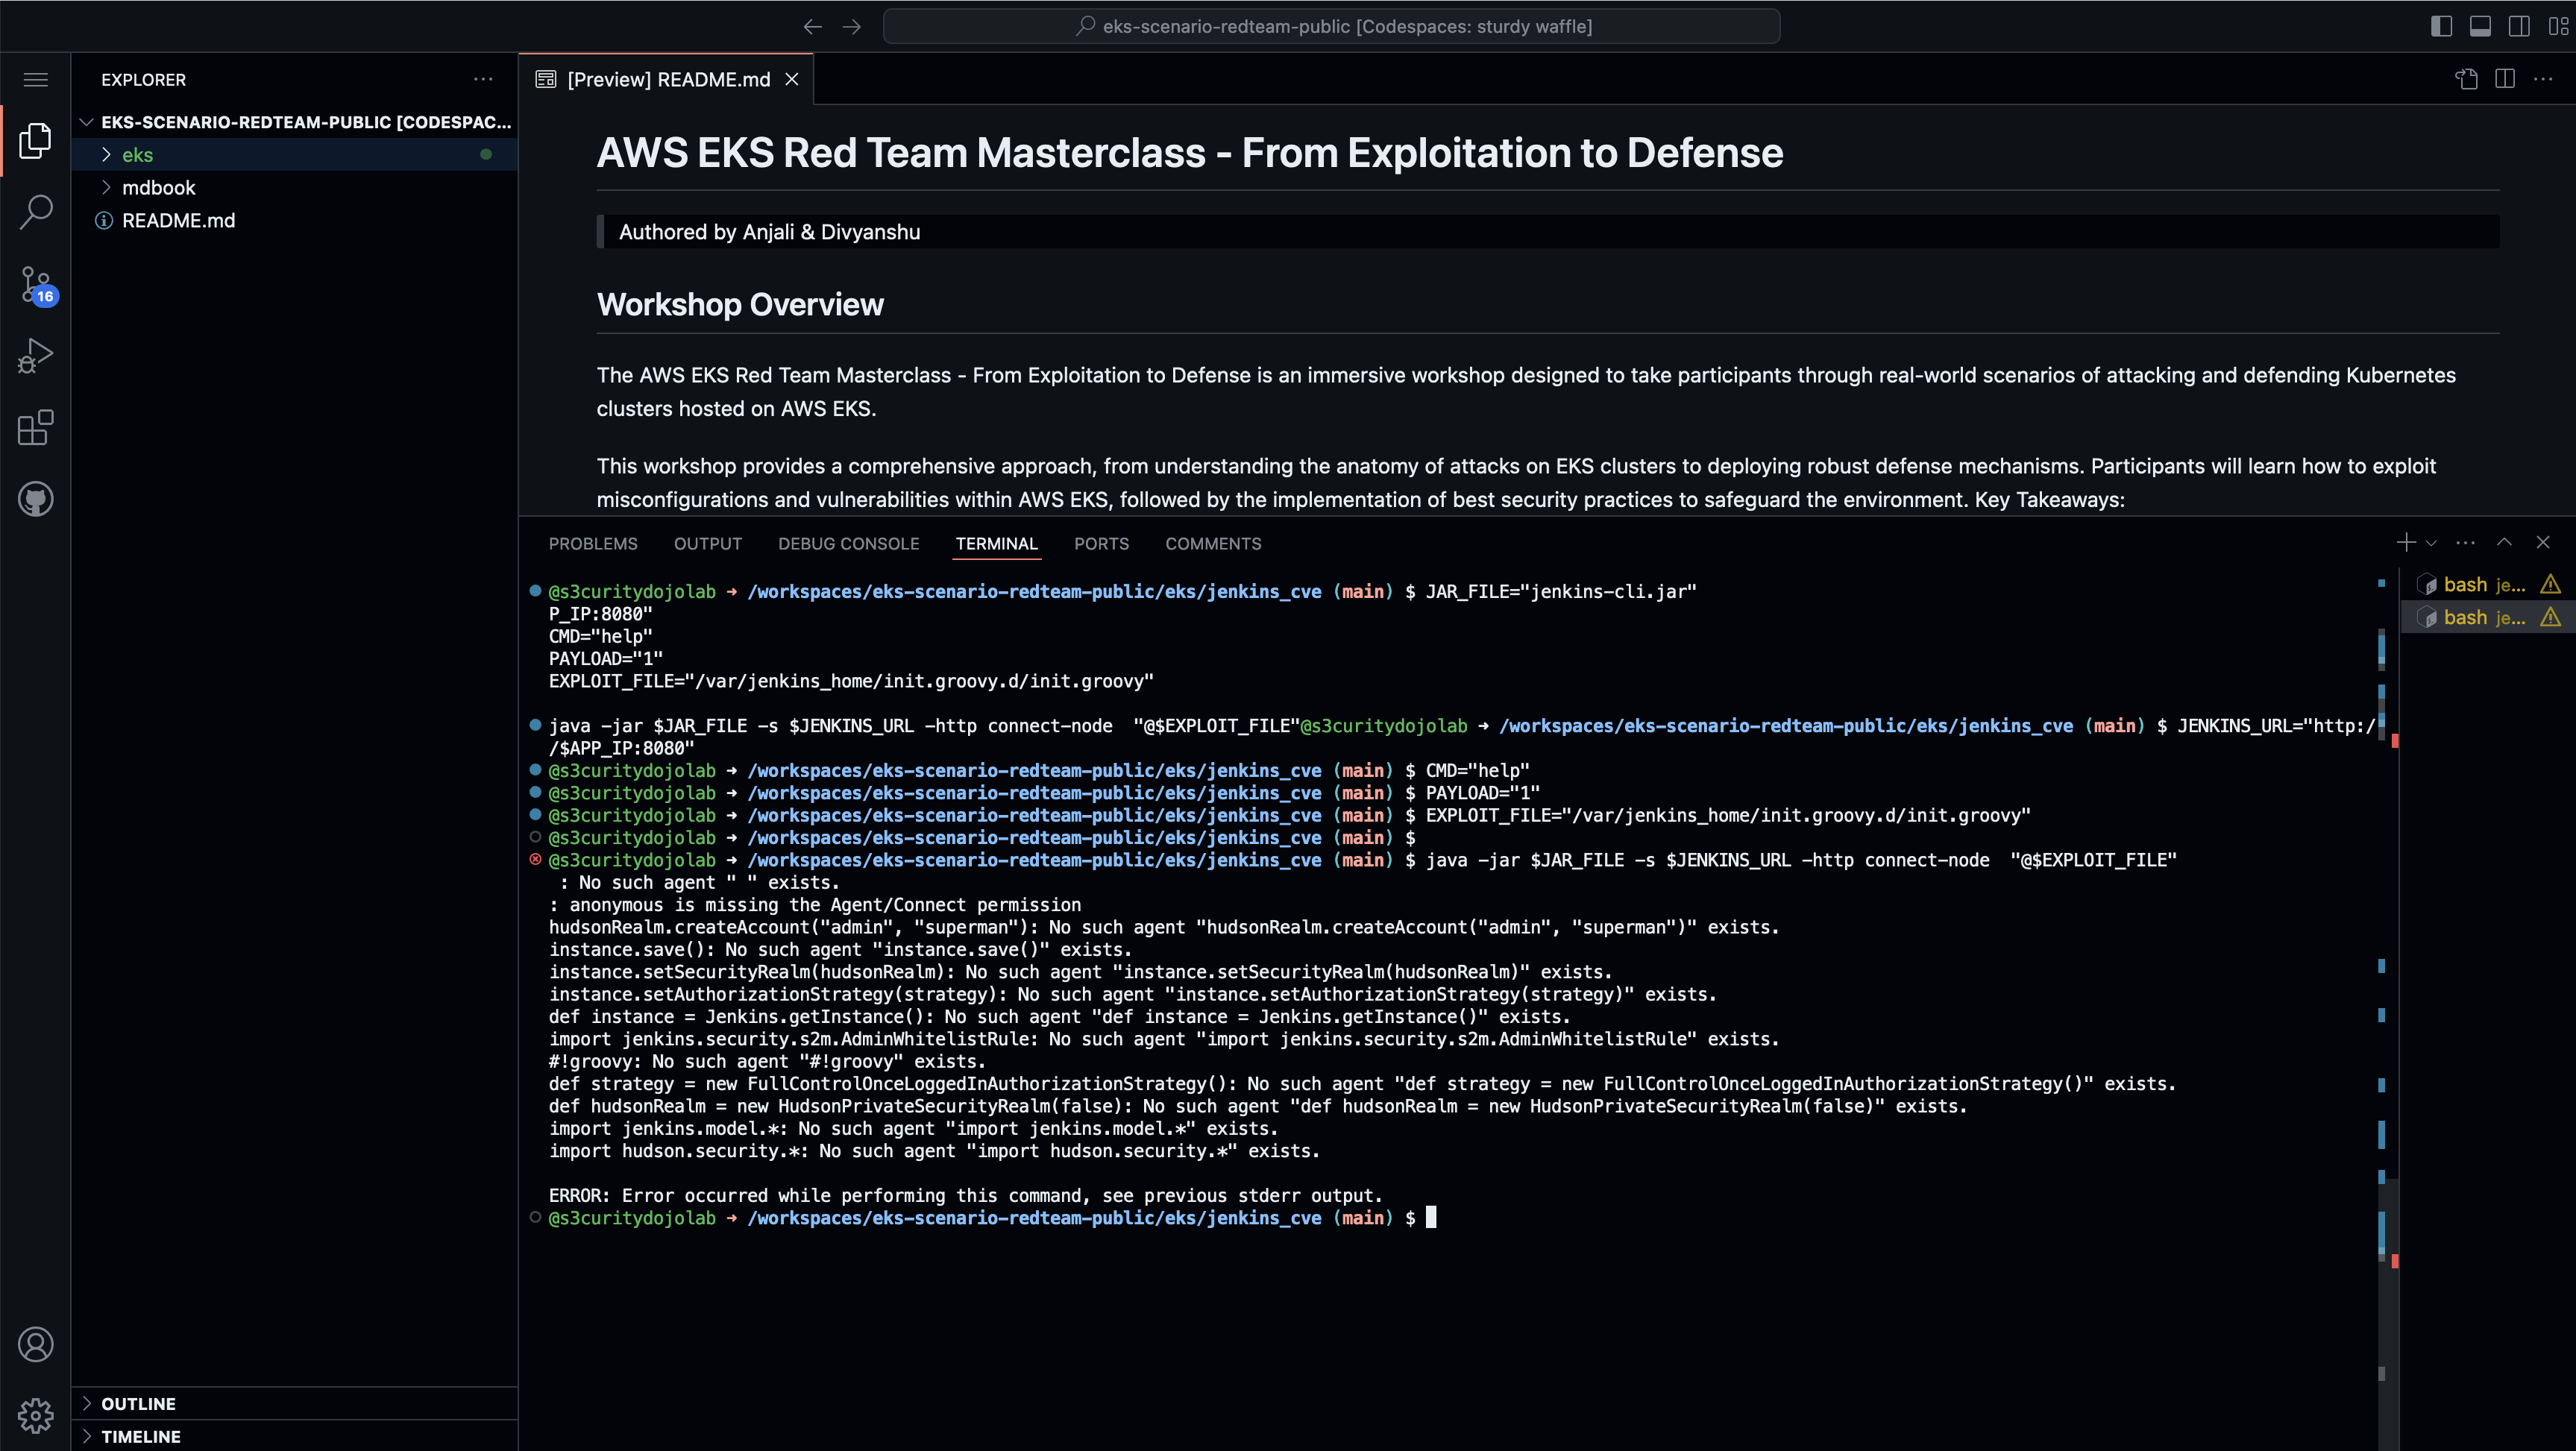Image resolution: width=2576 pixels, height=1451 pixels.
Task: Open the Accounts menu icon
Action: pos(36,1344)
